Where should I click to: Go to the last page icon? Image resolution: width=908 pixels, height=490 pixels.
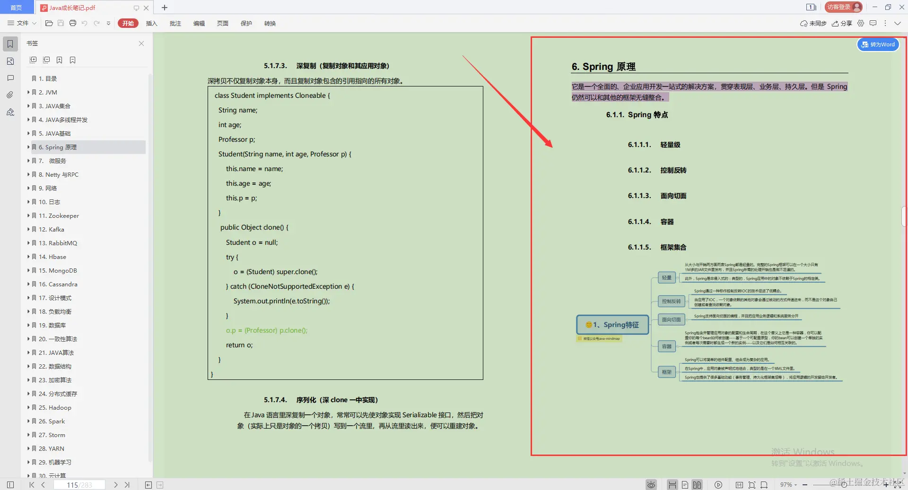point(127,485)
